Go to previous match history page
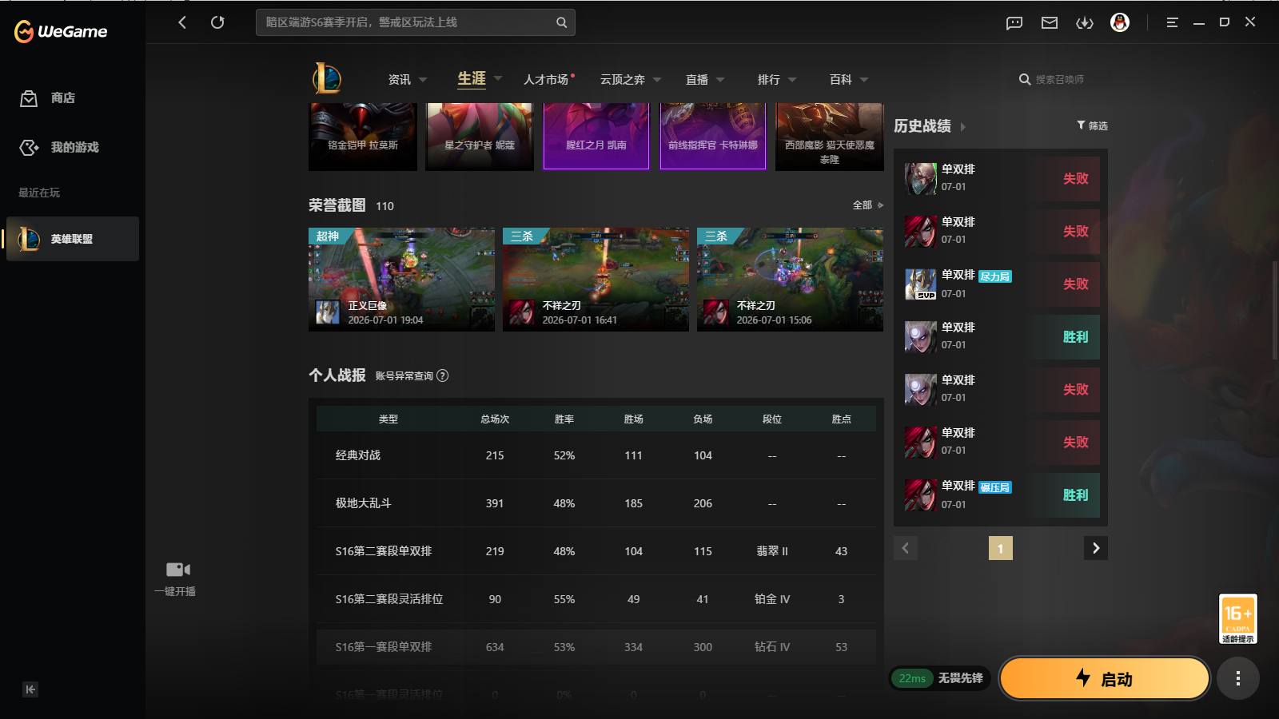This screenshot has width=1279, height=719. coord(906,548)
